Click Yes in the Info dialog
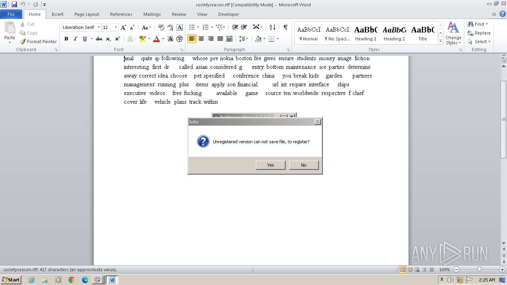This screenshot has width=507, height=285. (271, 165)
